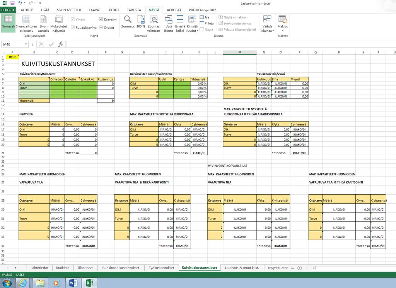Open the Zoomaus zoom dialog

pyautogui.click(x=128, y=22)
